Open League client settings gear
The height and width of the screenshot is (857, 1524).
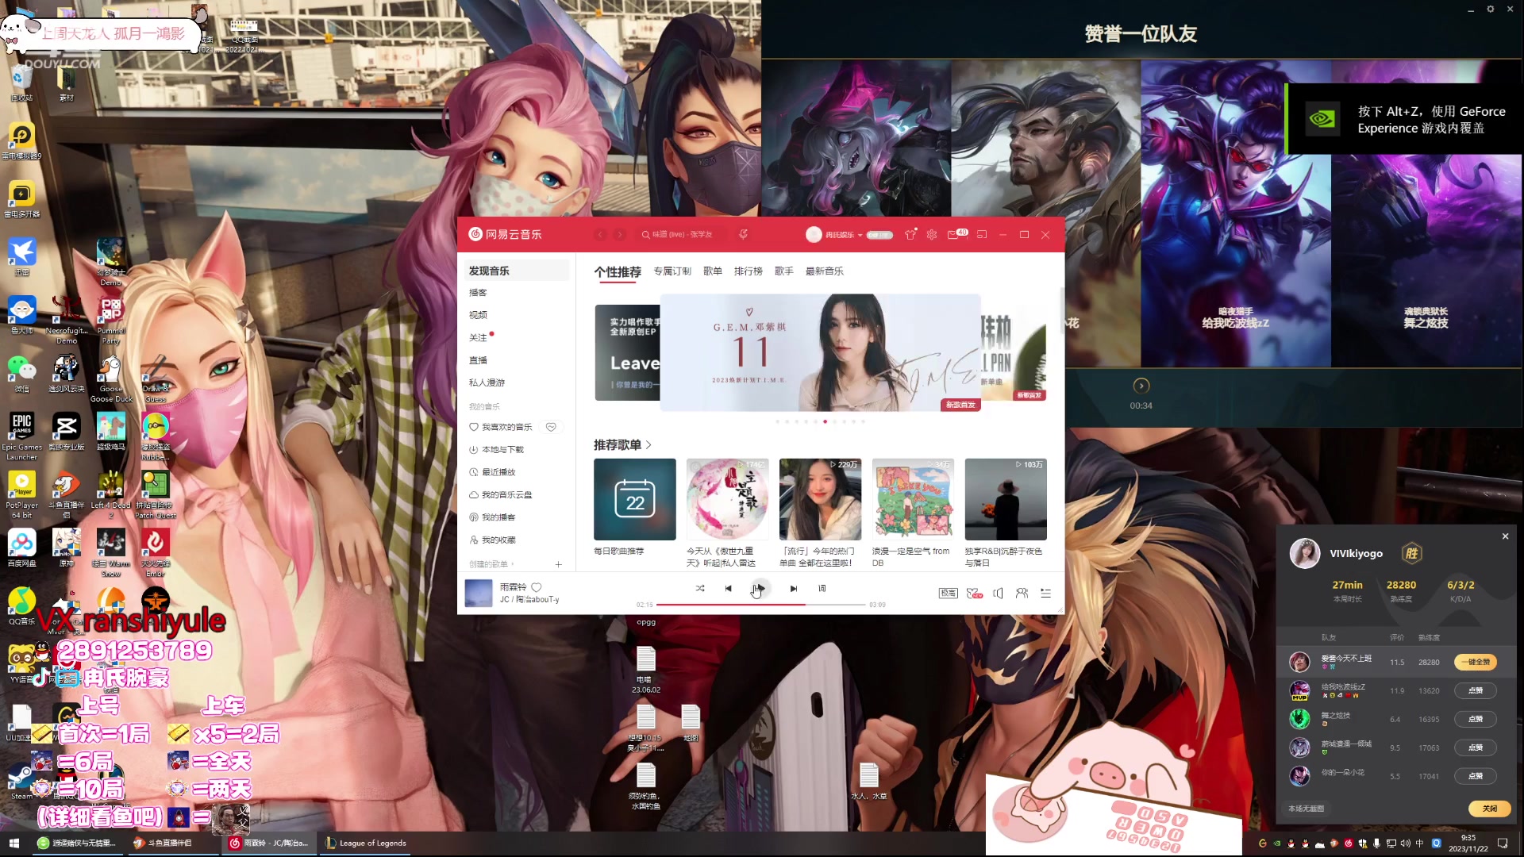point(1491,9)
